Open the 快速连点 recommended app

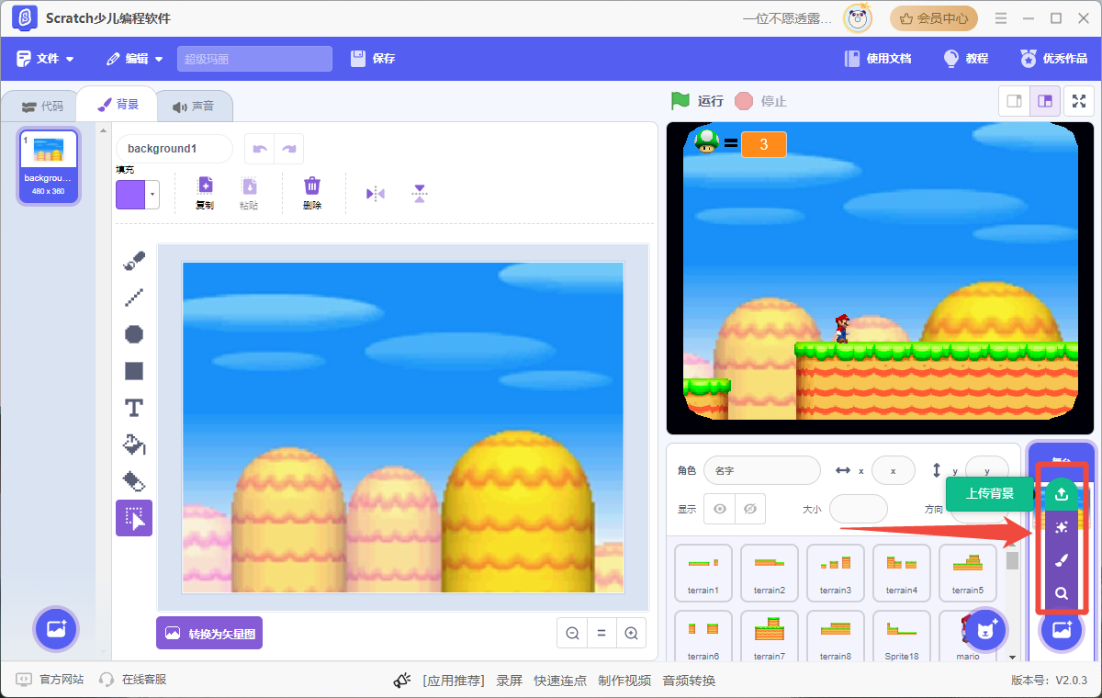560,681
